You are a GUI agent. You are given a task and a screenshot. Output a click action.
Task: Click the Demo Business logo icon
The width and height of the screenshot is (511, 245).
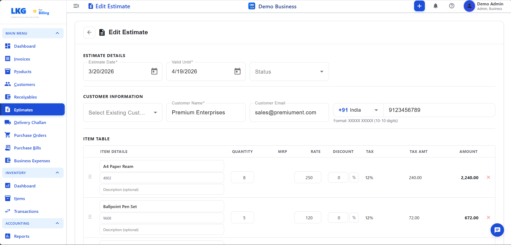252,6
